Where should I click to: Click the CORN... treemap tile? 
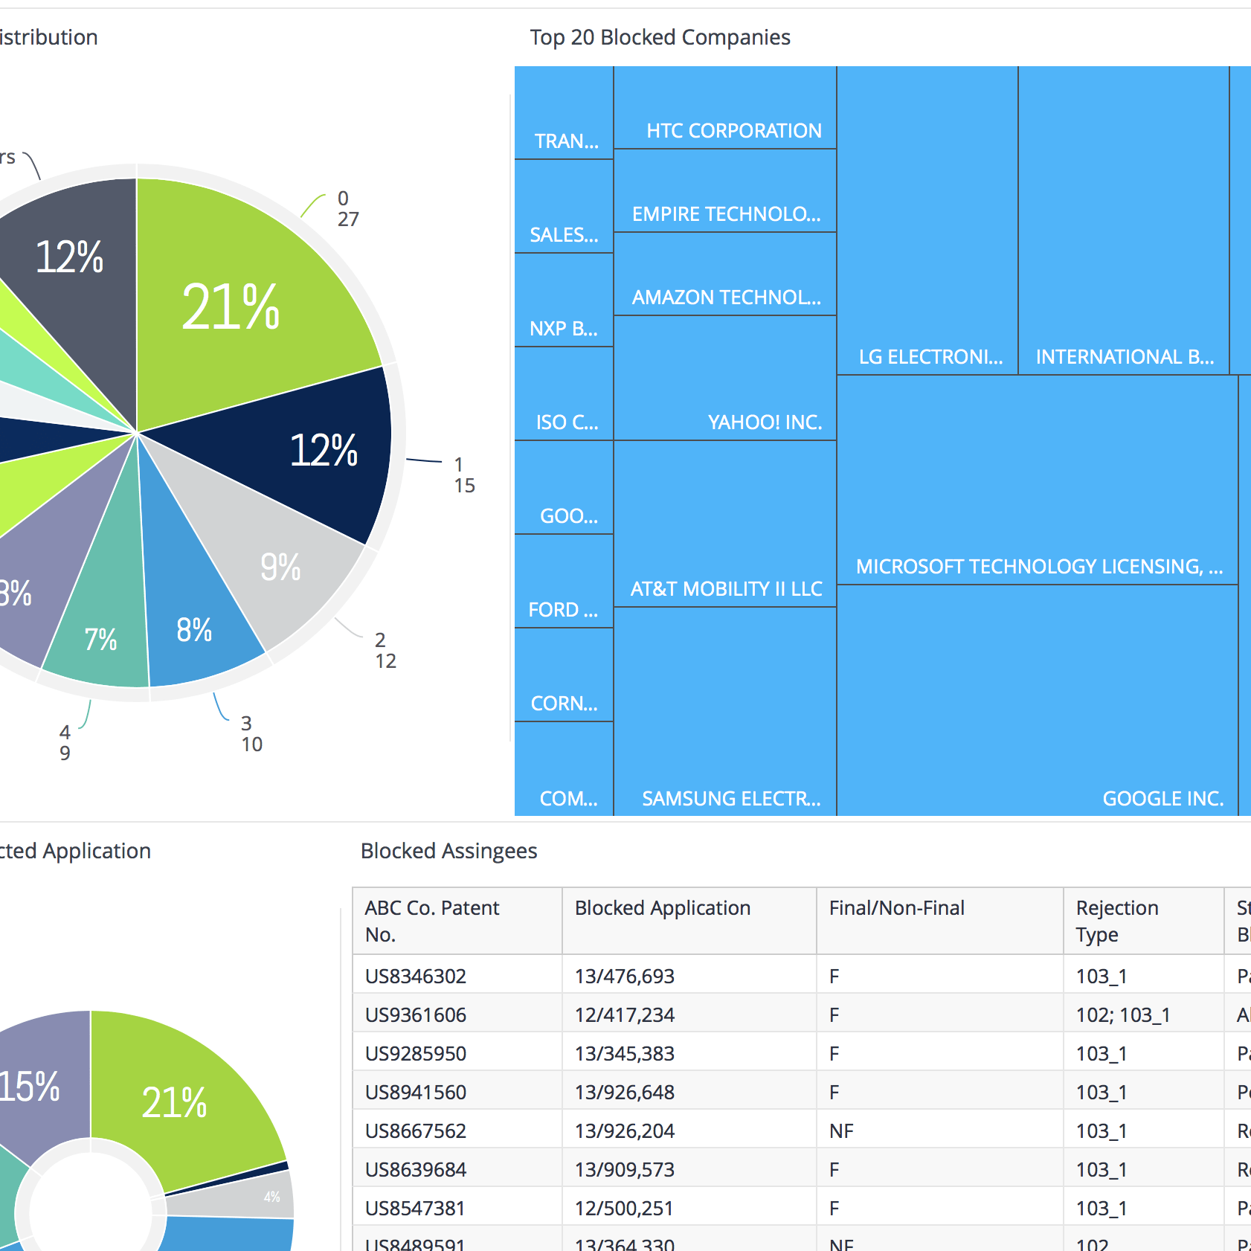click(564, 675)
